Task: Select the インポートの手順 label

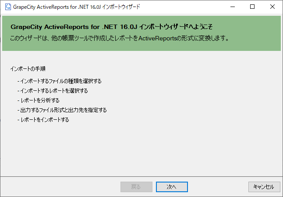Action: point(28,69)
